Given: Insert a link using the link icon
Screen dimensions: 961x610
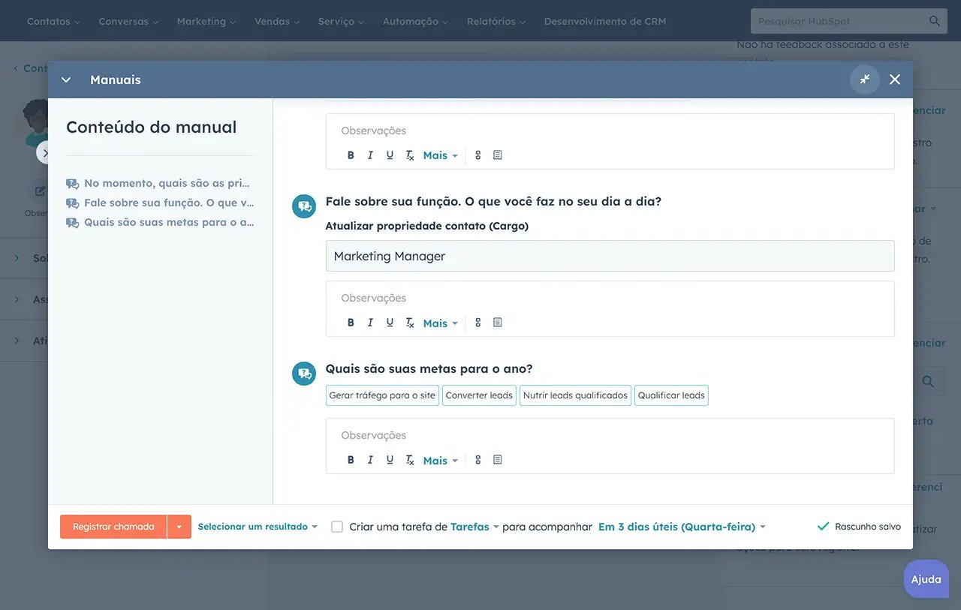Looking at the screenshot, I should pos(478,459).
